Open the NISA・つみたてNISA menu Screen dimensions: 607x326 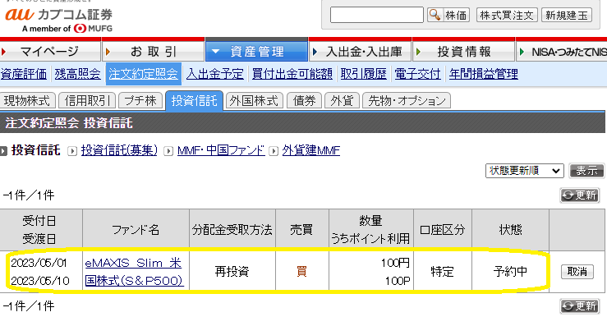click(x=562, y=50)
